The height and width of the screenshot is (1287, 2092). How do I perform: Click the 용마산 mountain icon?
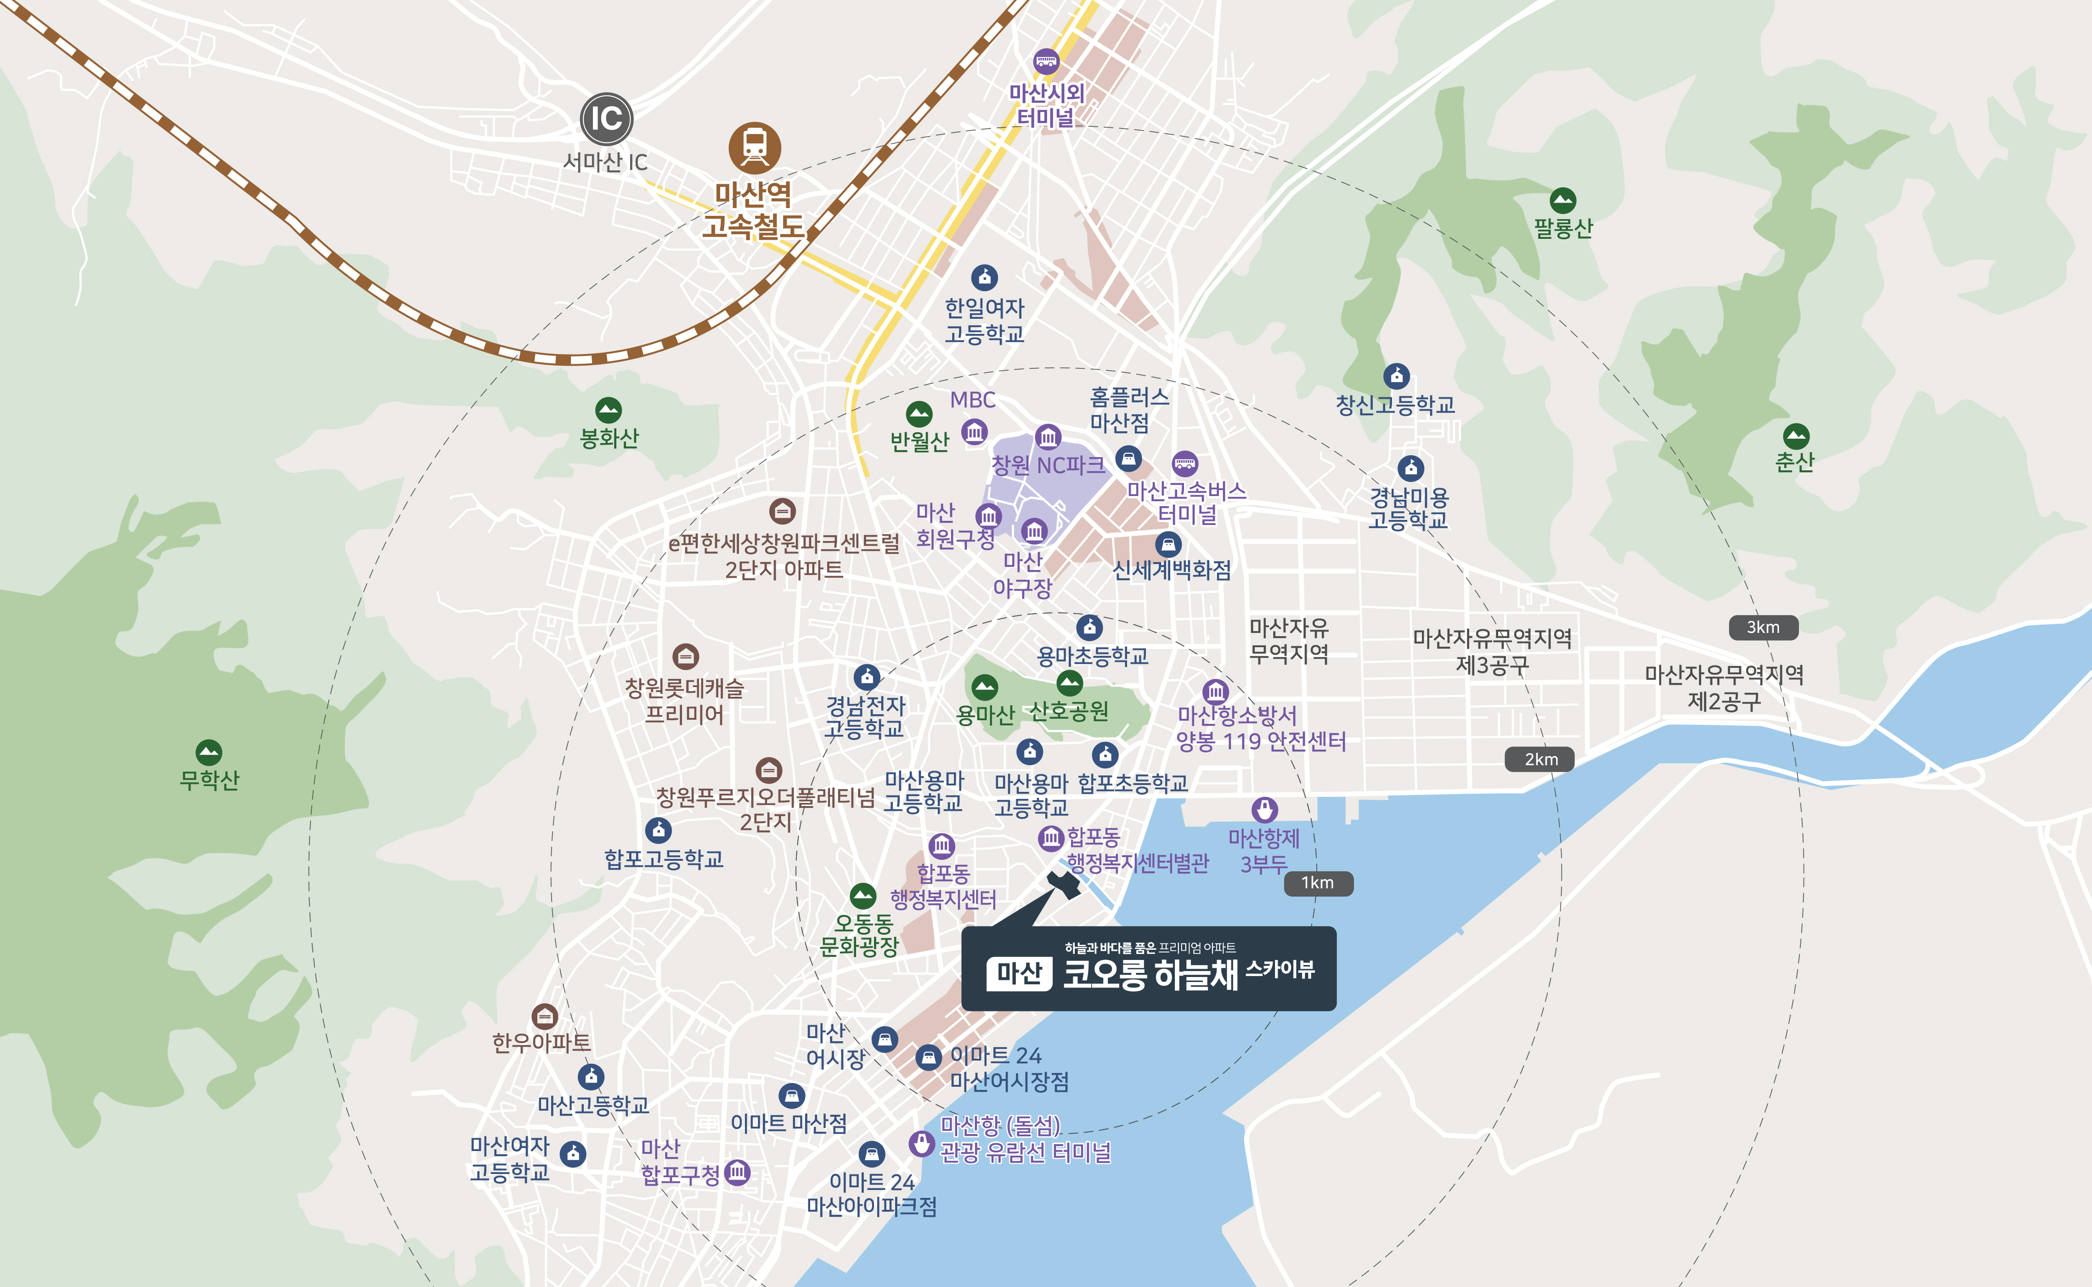point(985,687)
